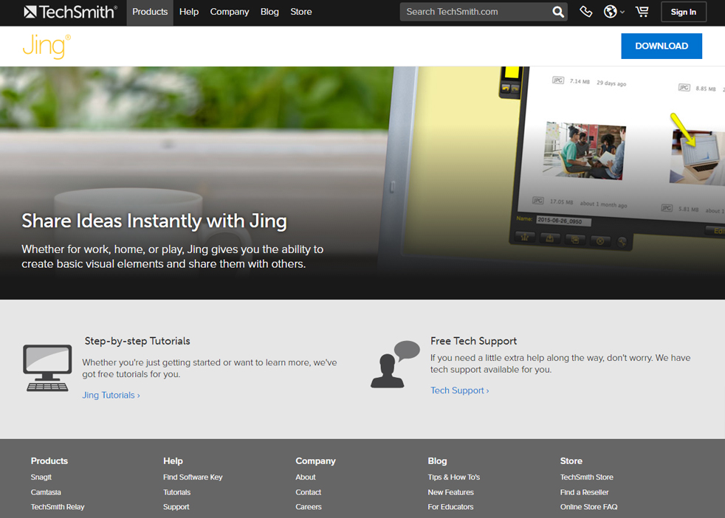Click the computer monitor tutorials icon

[x=47, y=367]
